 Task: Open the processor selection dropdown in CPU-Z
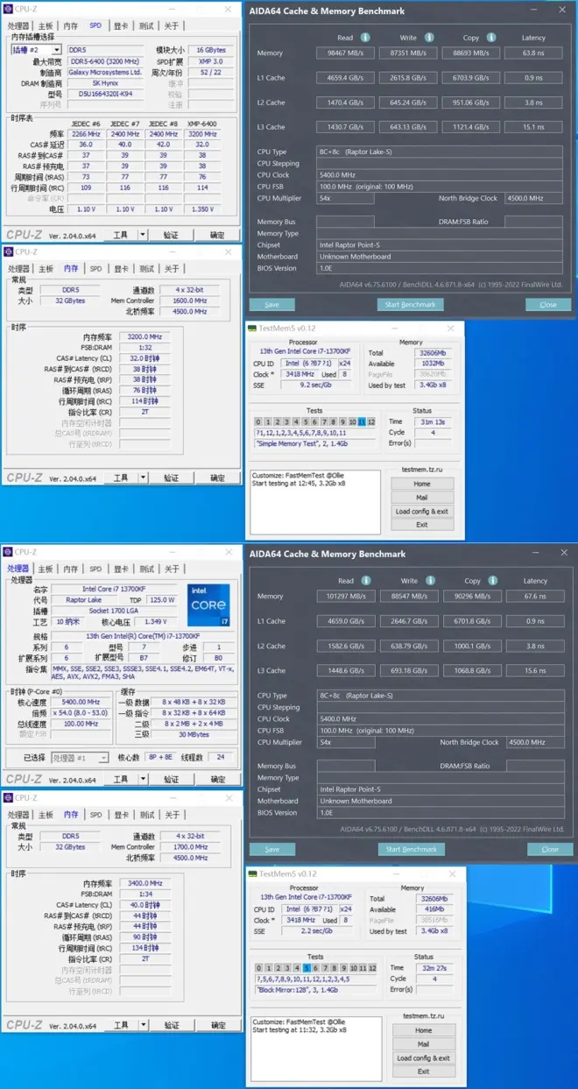coord(102,758)
